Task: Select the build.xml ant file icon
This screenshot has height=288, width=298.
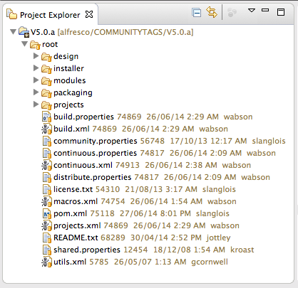Action: coord(46,129)
